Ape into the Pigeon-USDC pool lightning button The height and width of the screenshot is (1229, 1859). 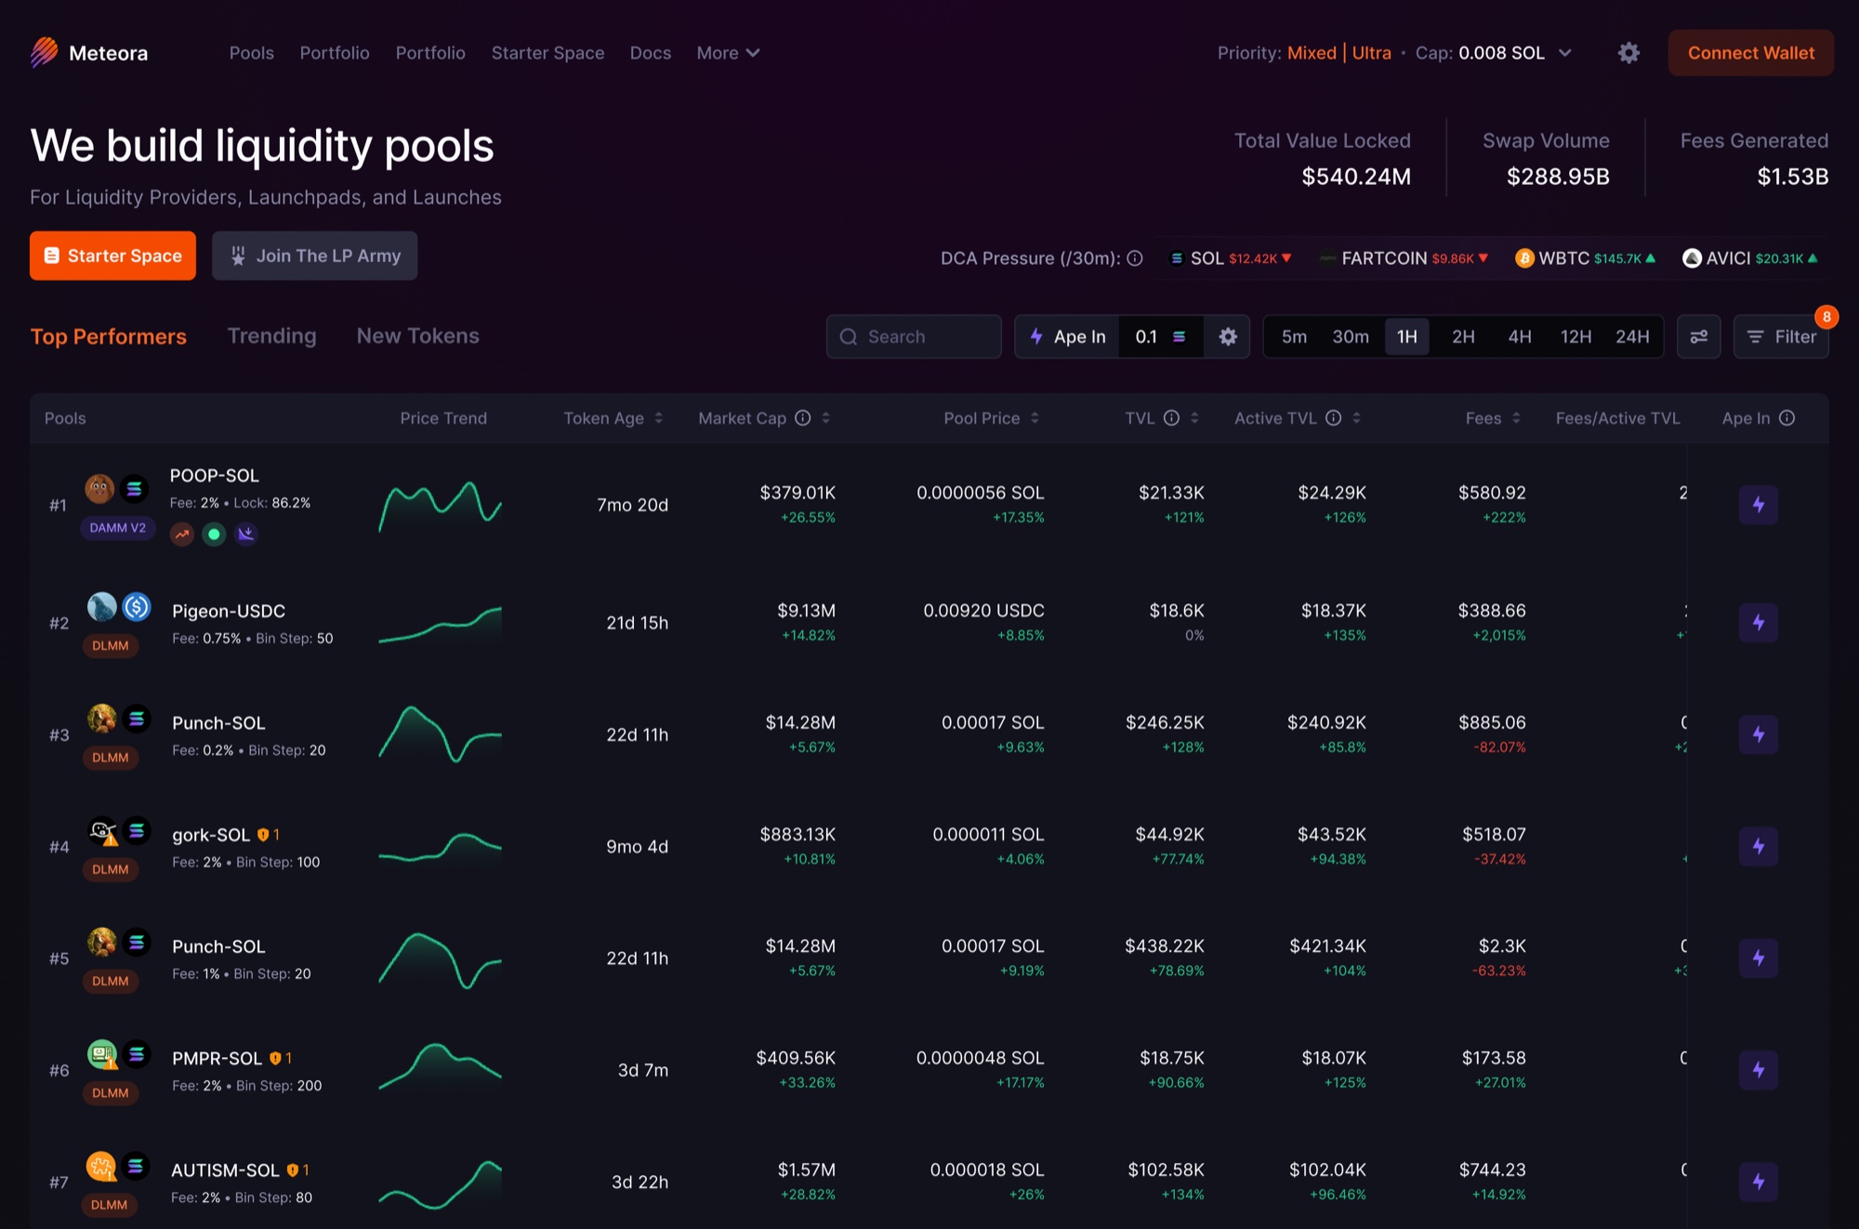(1759, 623)
